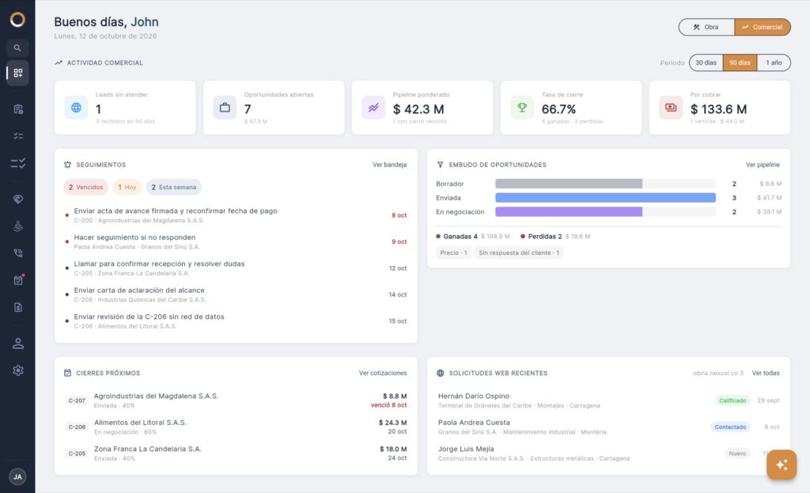Image resolution: width=810 pixels, height=493 pixels.
Task: Open the Tasa de cierre 66.7% card
Action: coord(571,108)
